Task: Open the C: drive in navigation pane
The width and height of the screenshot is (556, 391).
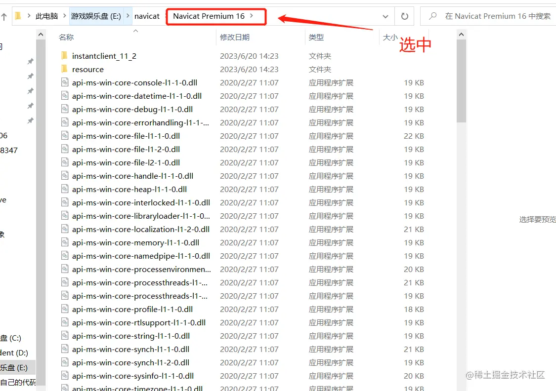Action: coord(11,338)
